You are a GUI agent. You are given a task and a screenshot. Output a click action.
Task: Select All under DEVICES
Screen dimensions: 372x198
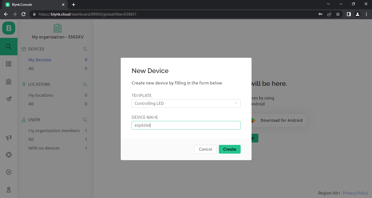click(31, 69)
